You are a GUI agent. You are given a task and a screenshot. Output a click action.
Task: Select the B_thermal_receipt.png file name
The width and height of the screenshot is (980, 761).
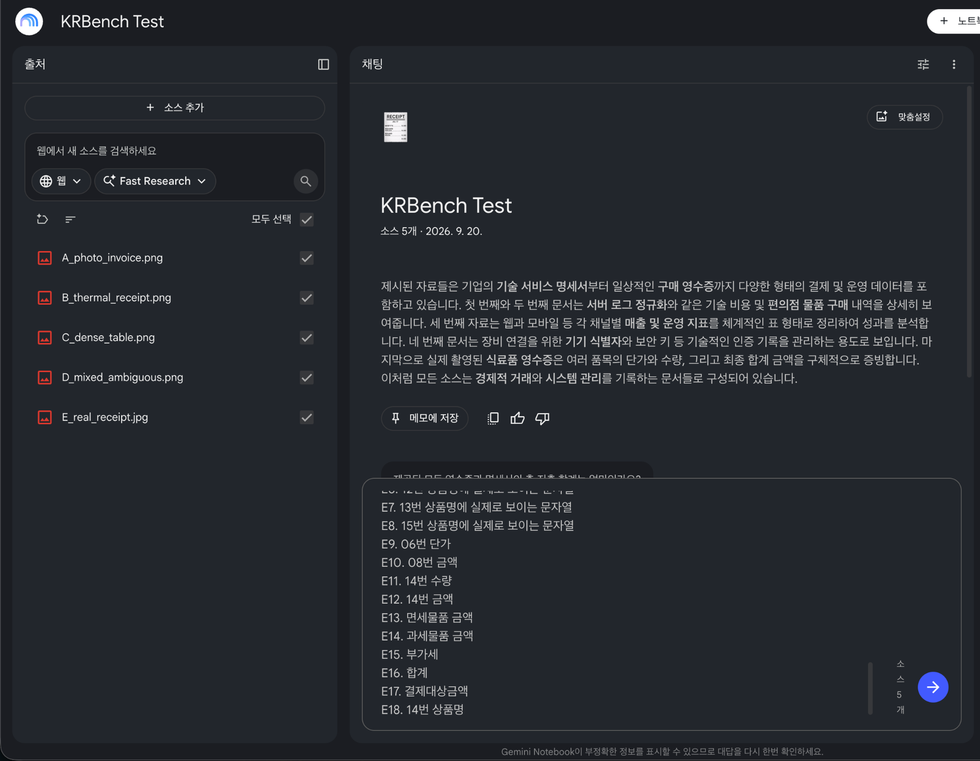[116, 298]
